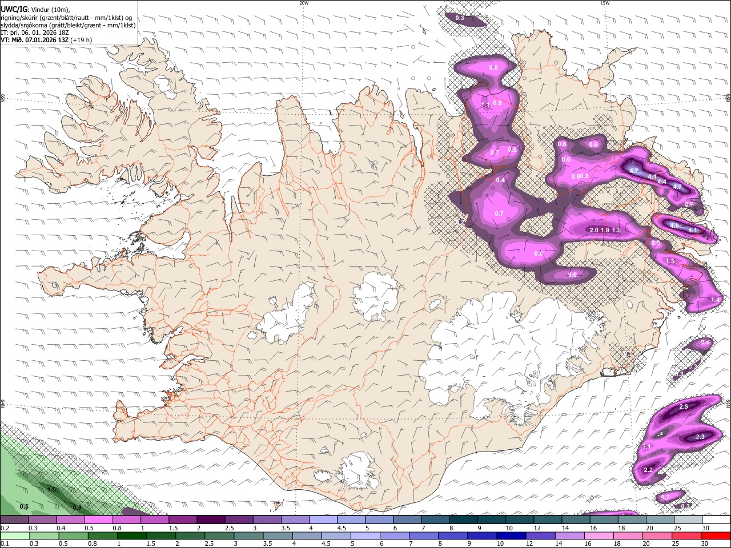Click the 'VT: Mið. 07.01.2026 13Z (+19 h)' line
The height and width of the screenshot is (548, 731).
pyautogui.click(x=46, y=40)
